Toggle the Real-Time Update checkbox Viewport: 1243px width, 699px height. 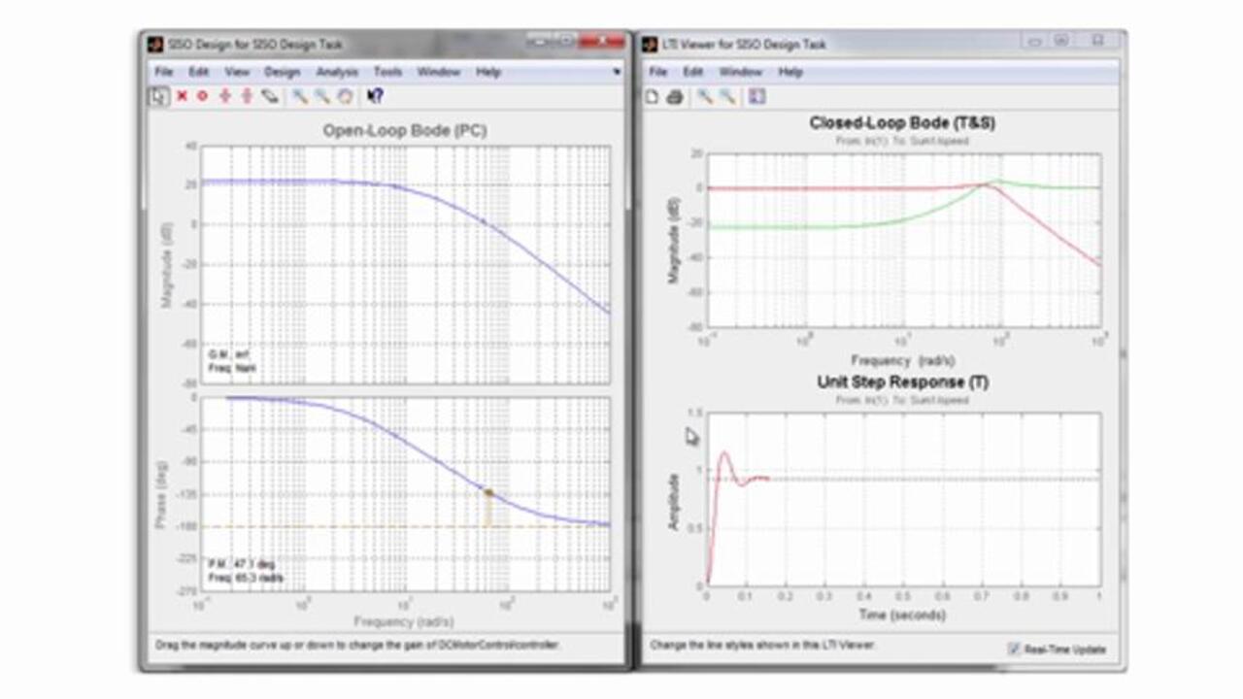coord(1014,649)
